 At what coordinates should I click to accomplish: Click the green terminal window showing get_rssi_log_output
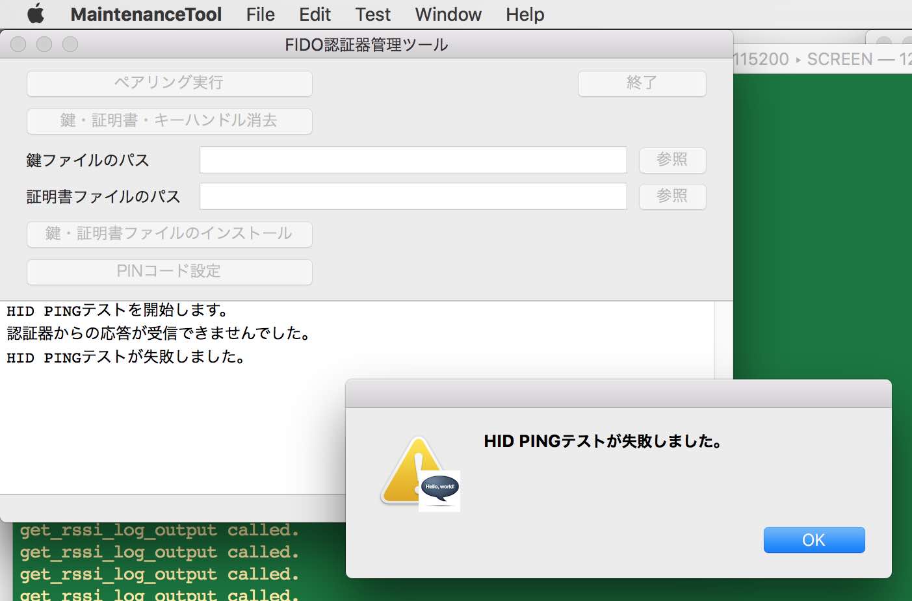[x=163, y=559]
